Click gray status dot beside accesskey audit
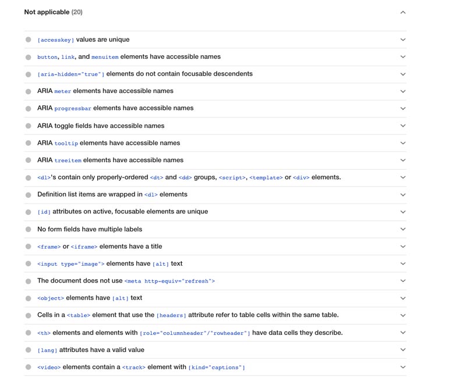The width and height of the screenshot is (466, 385). pyautogui.click(x=28, y=40)
